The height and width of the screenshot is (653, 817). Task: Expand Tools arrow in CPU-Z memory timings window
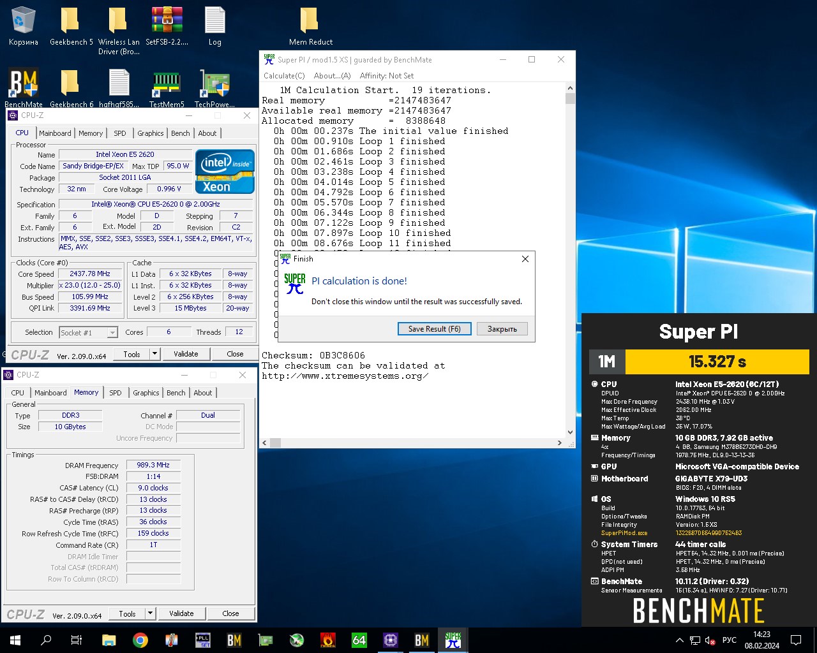(x=149, y=613)
